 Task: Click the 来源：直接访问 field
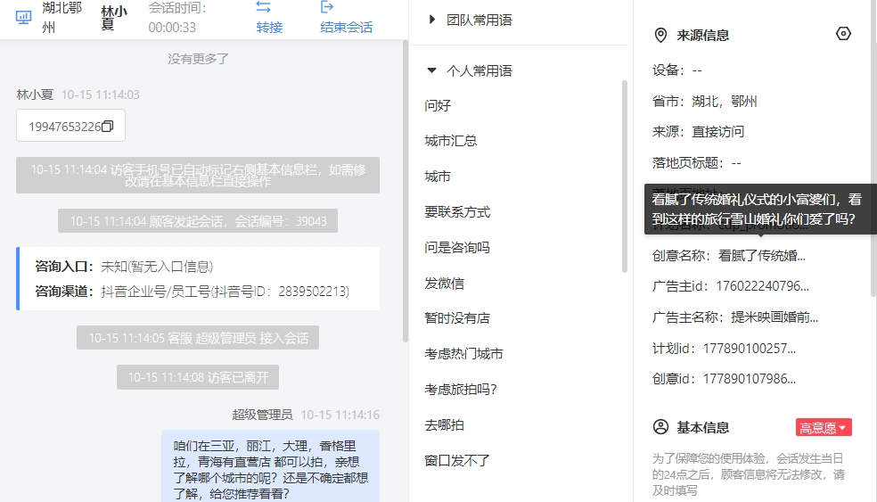coord(698,131)
